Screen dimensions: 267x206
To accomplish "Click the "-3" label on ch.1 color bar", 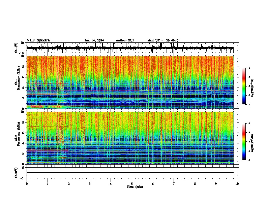I will pyautogui.click(x=248, y=68).
